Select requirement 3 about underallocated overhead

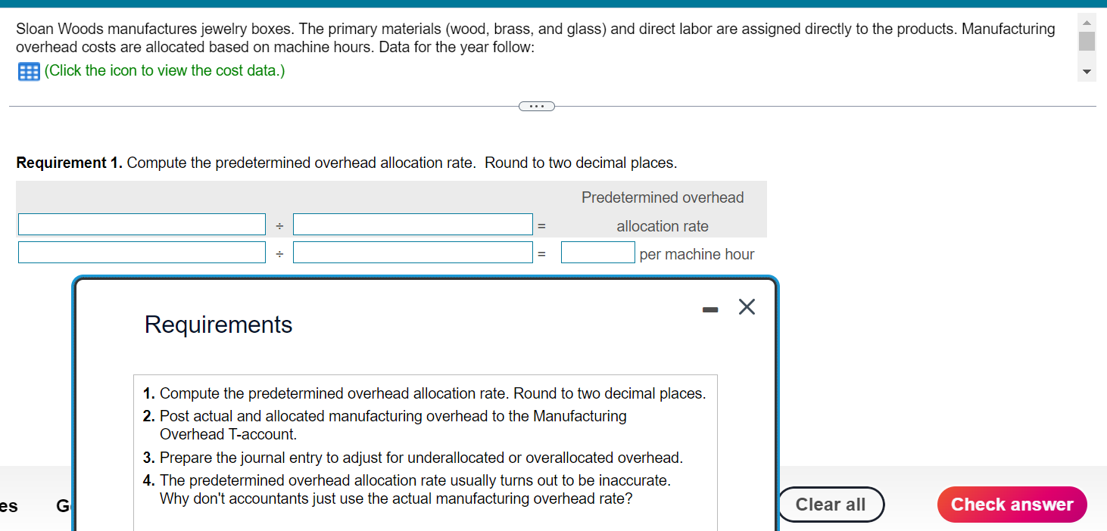(422, 458)
